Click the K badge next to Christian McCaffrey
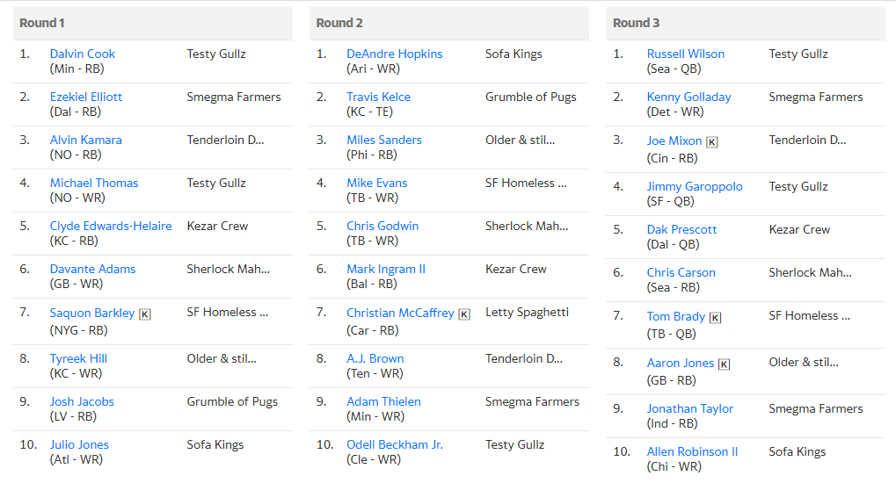Screen dimensions: 896x483 pyautogui.click(x=464, y=314)
